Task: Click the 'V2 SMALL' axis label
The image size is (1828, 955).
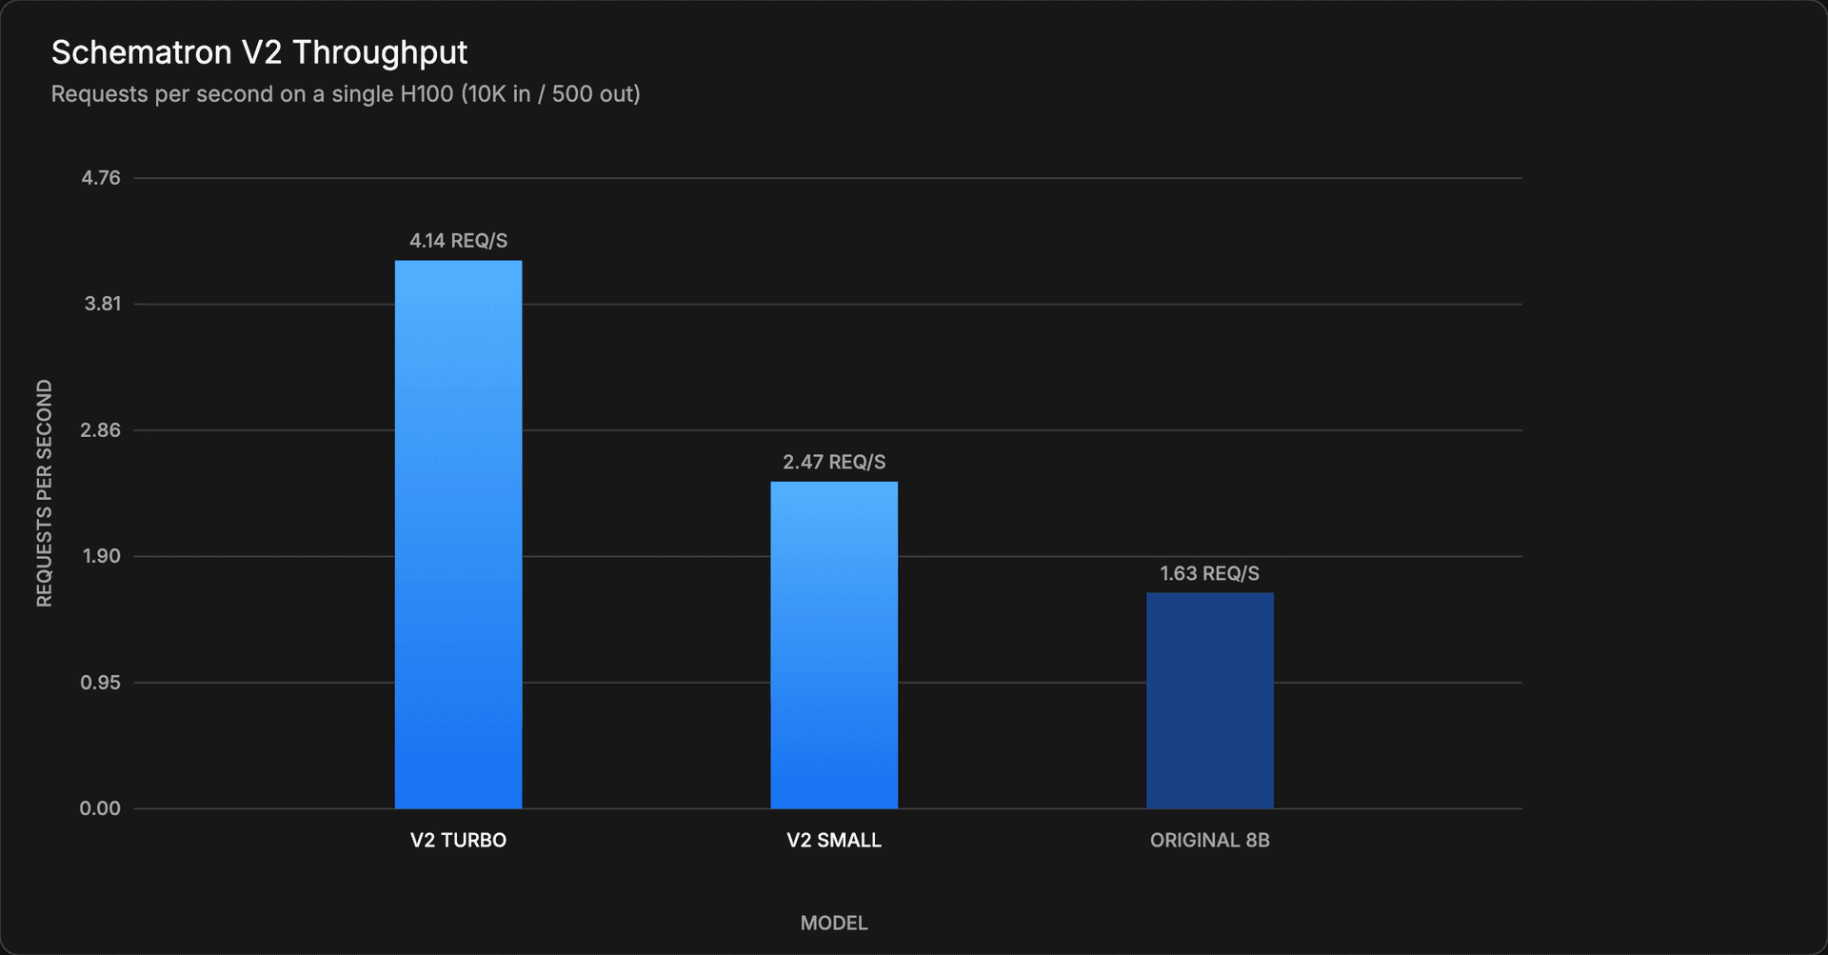Action: coord(834,840)
